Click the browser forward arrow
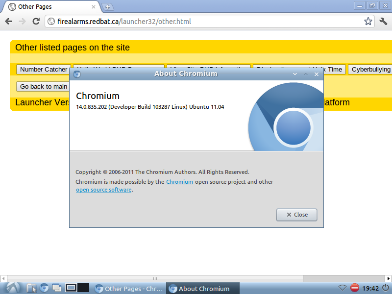Viewport: 392px width, 294px height. 22,21
